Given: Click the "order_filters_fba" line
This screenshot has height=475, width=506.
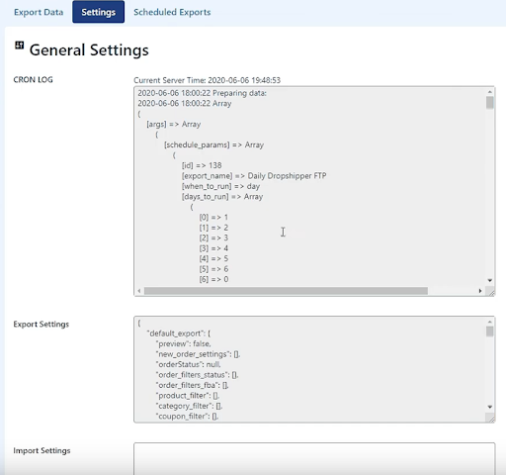Looking at the screenshot, I should [x=192, y=385].
